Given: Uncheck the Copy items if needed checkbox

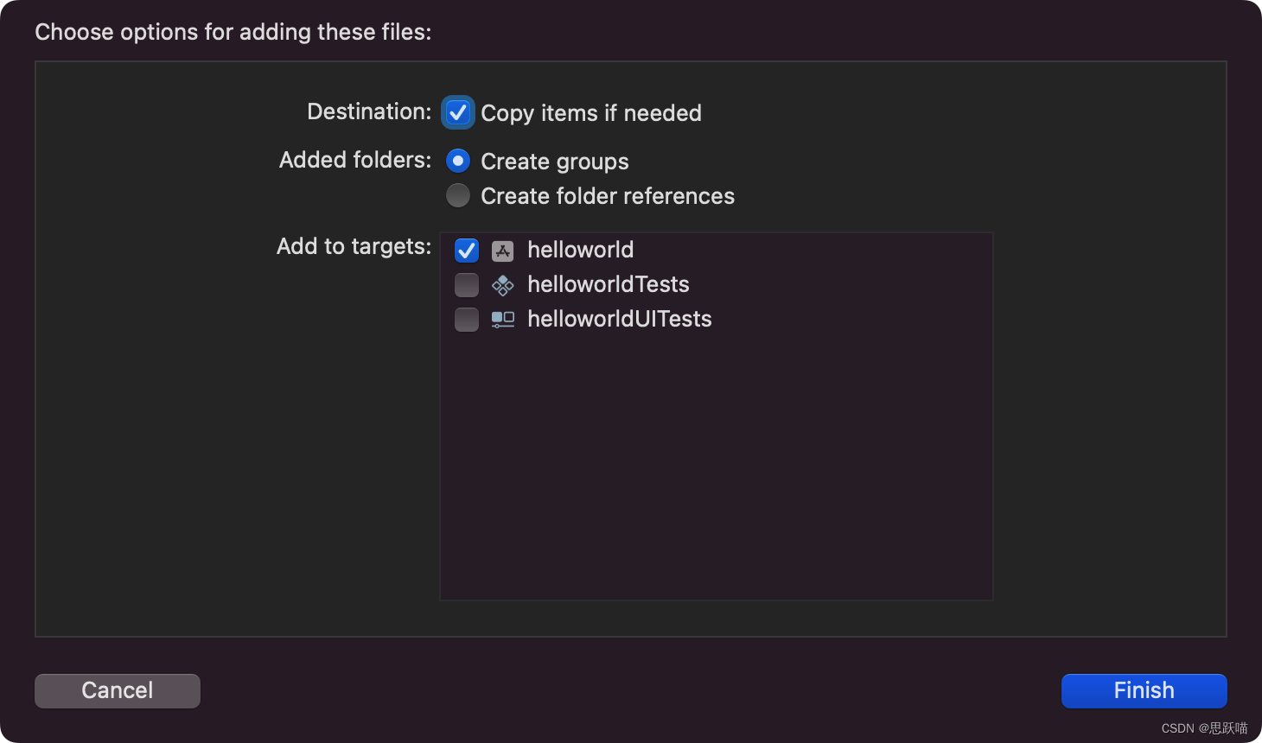Looking at the screenshot, I should point(458,112).
